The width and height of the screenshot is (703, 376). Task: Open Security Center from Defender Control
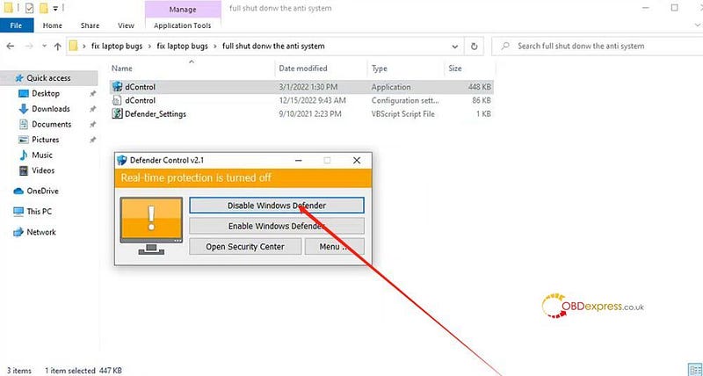click(x=245, y=247)
